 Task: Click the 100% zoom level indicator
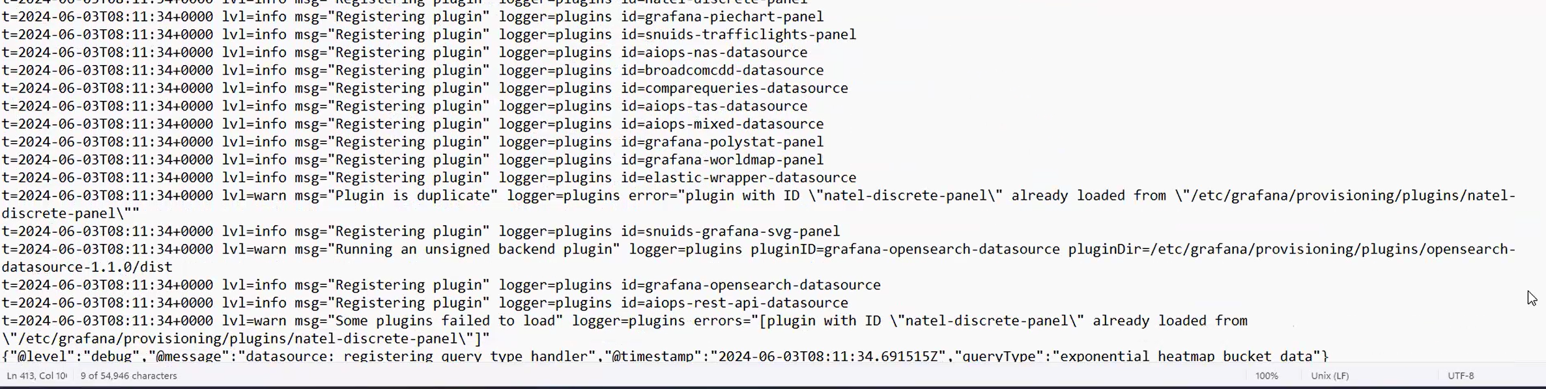click(x=1267, y=376)
